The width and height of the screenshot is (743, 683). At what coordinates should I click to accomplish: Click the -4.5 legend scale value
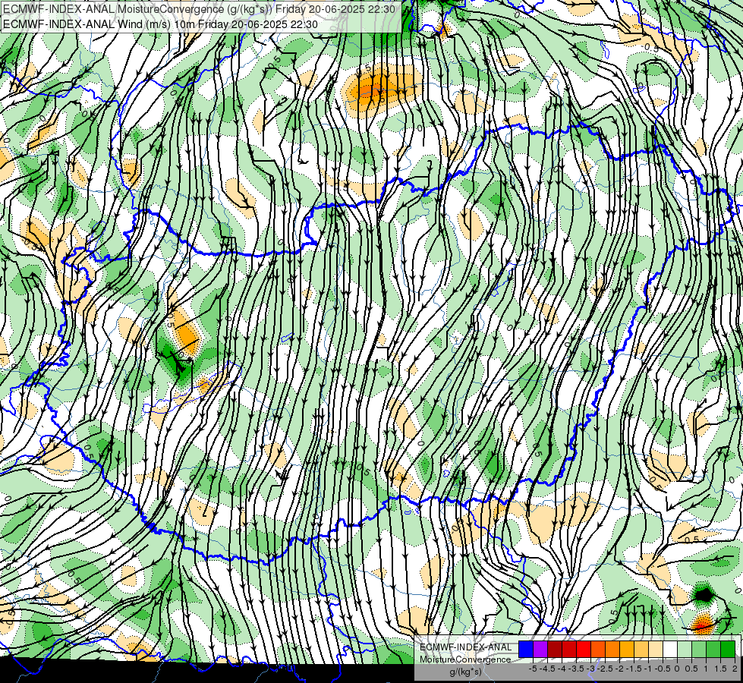[548, 669]
